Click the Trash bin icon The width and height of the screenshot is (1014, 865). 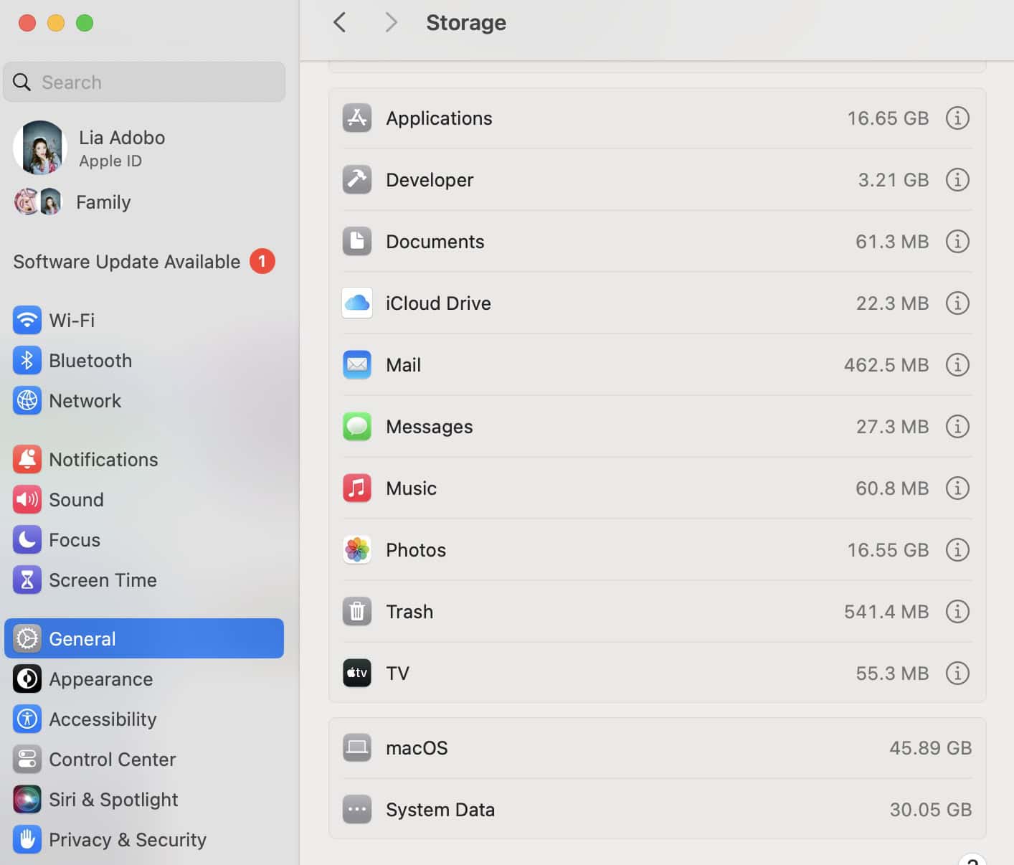tap(357, 612)
